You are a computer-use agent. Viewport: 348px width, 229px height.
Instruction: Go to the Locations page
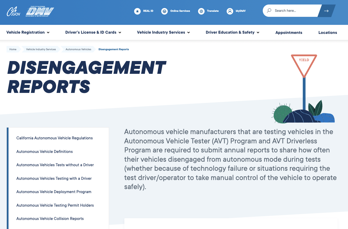pyautogui.click(x=328, y=33)
